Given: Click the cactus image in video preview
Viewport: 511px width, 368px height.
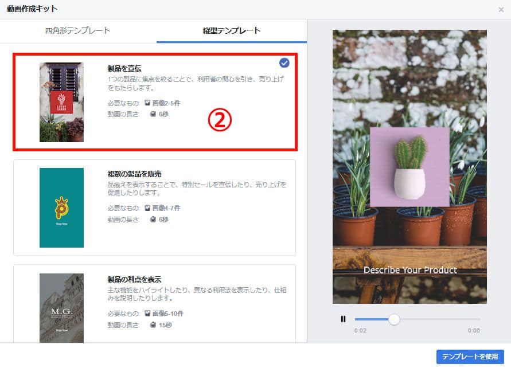Looking at the screenshot, I should [409, 166].
